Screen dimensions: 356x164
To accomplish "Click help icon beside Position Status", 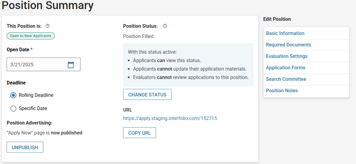I will [165, 26].
